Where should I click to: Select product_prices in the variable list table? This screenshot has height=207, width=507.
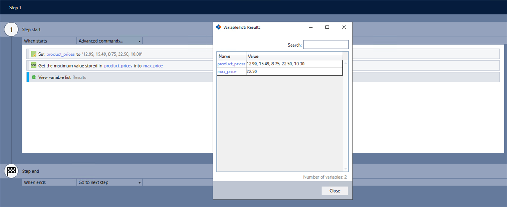231,64
